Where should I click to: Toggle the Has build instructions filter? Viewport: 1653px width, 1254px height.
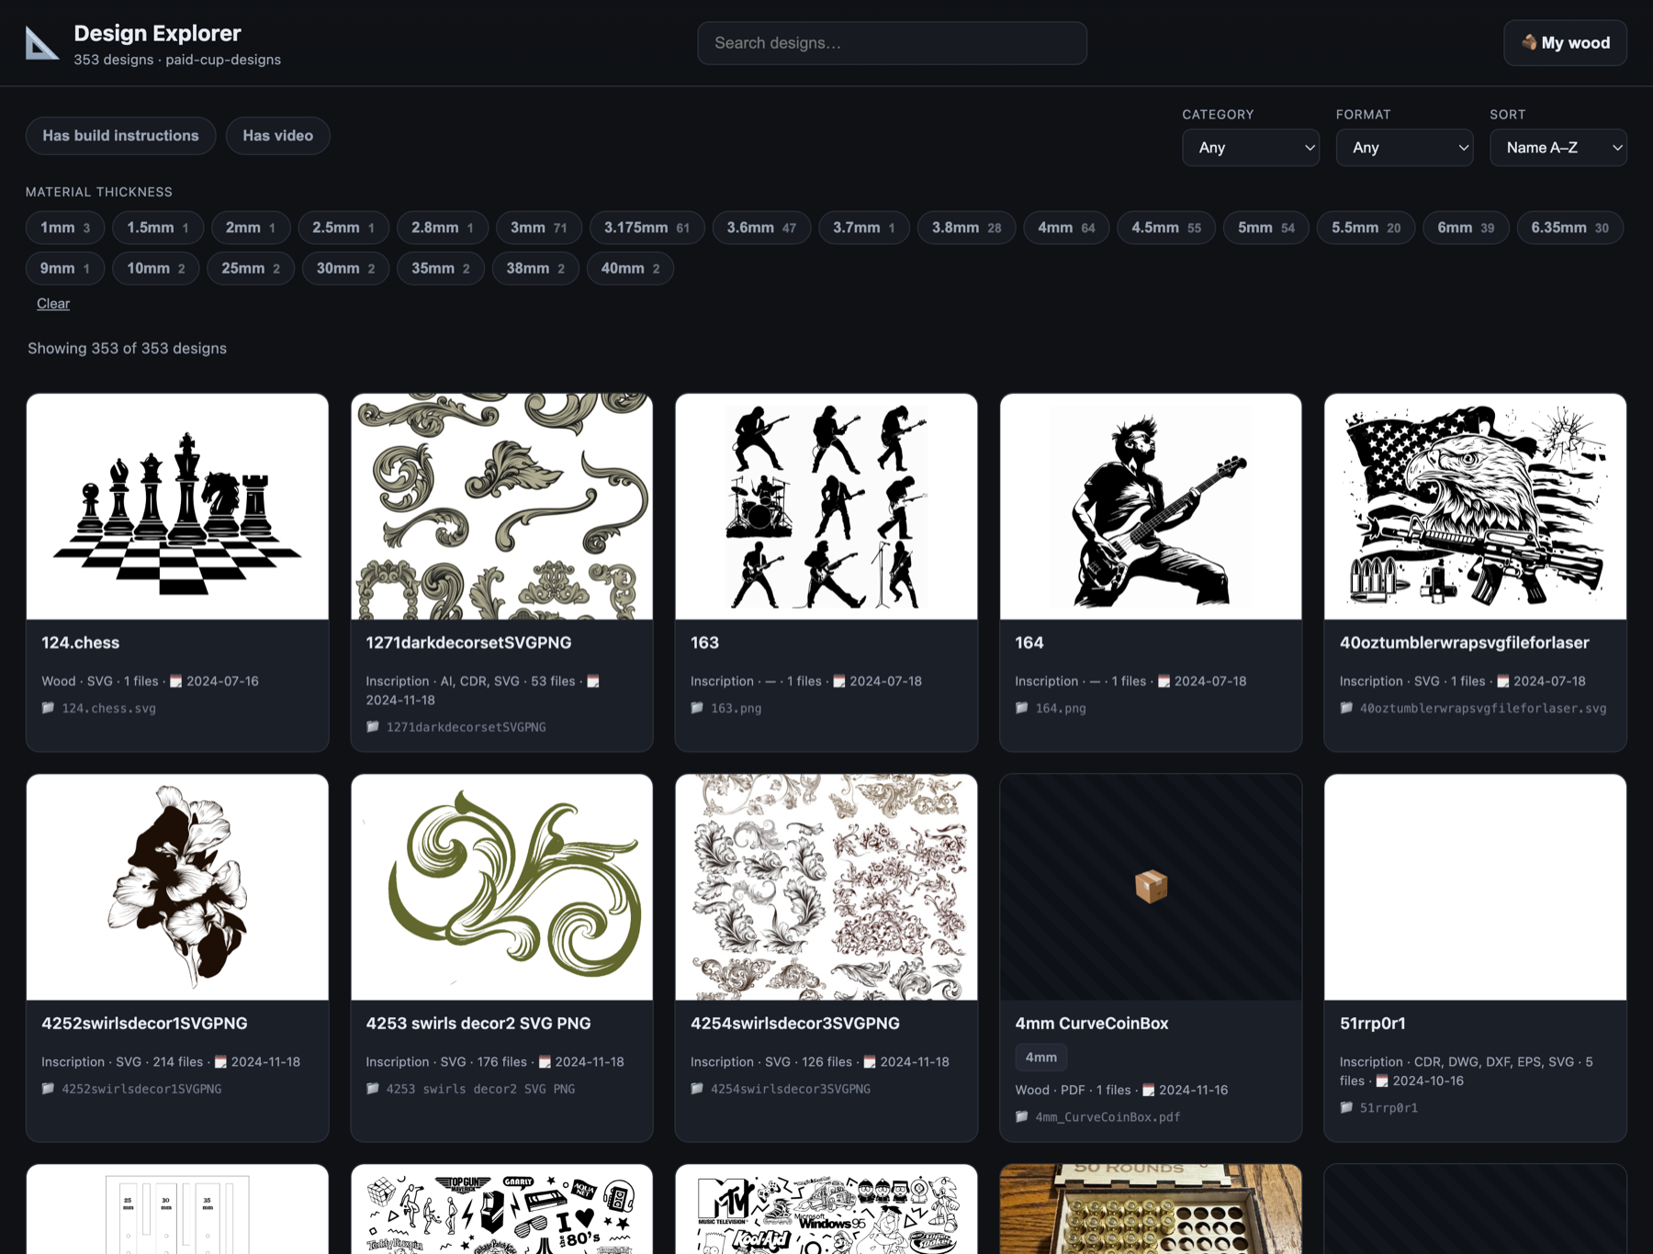pos(120,136)
